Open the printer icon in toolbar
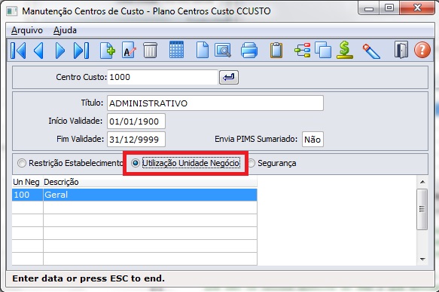Viewport: 439px width, 292px height. [249, 51]
